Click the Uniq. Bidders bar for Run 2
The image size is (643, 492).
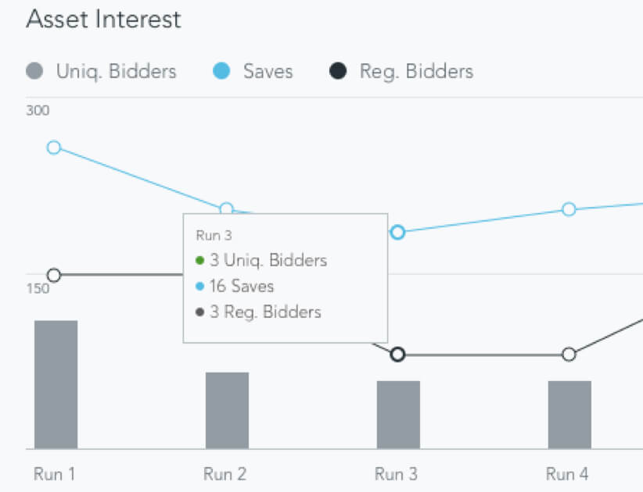[x=227, y=410]
